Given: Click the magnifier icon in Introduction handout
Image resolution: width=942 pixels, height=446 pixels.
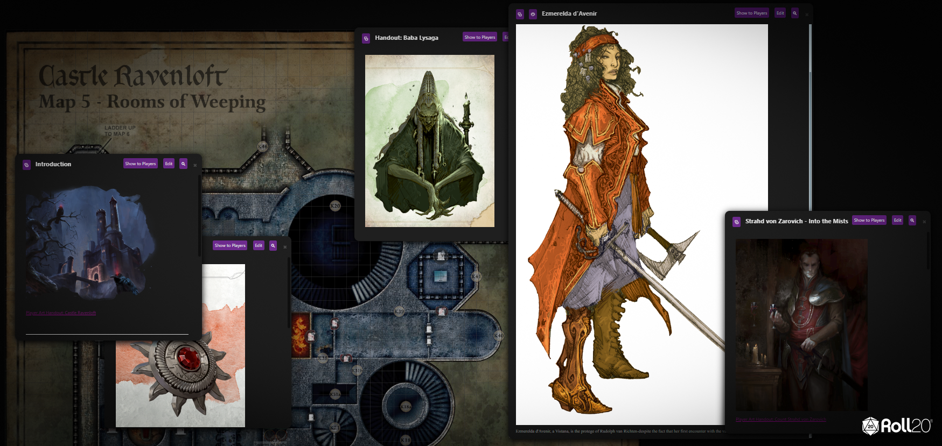Looking at the screenshot, I should [x=183, y=164].
